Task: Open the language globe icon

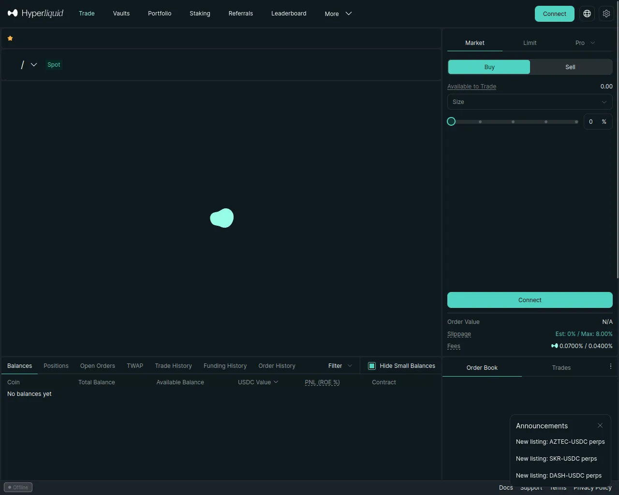Action: (587, 14)
